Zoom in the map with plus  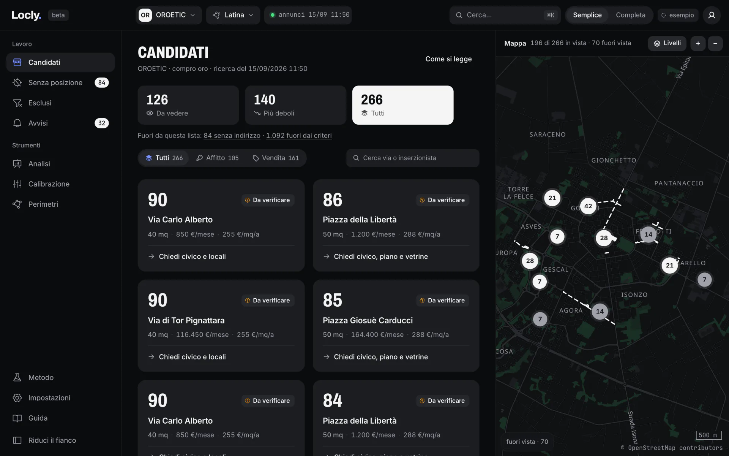tap(698, 43)
